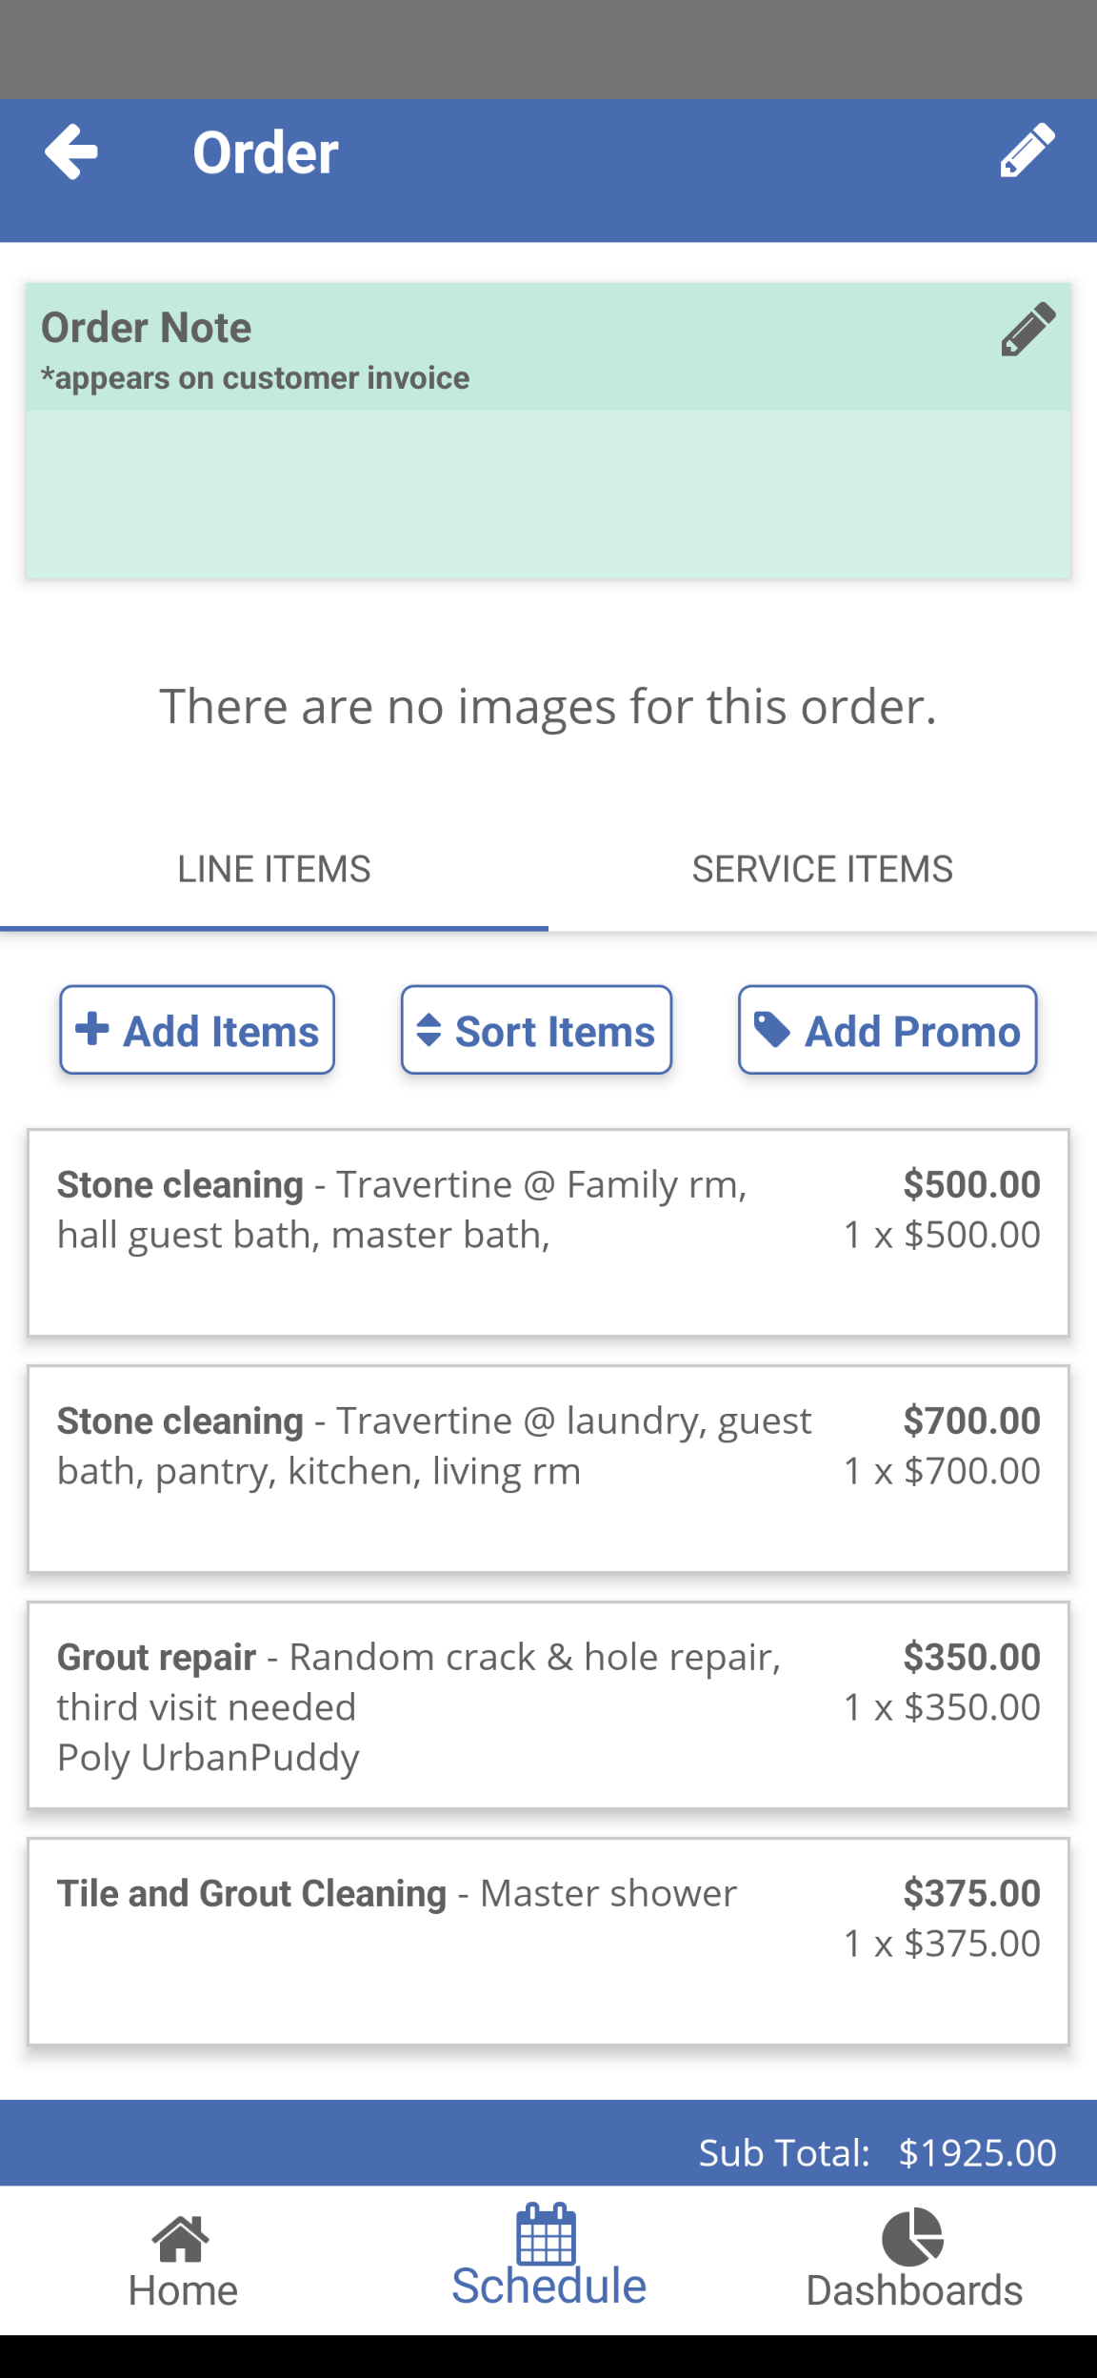Edit the Order Note with pencil icon
The height and width of the screenshot is (2378, 1097).
(x=1027, y=330)
